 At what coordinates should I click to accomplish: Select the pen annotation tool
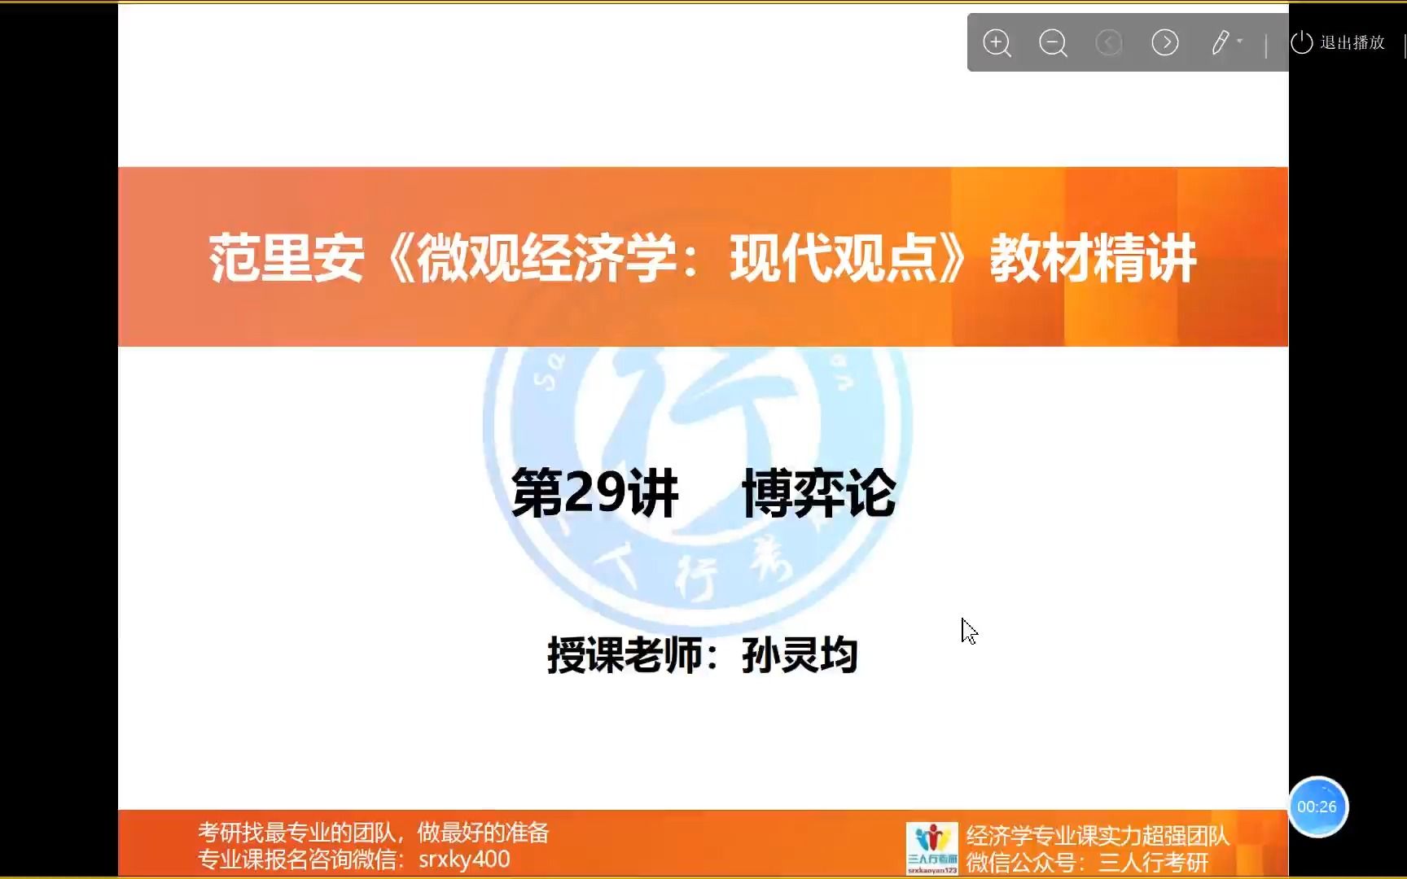coord(1220,42)
